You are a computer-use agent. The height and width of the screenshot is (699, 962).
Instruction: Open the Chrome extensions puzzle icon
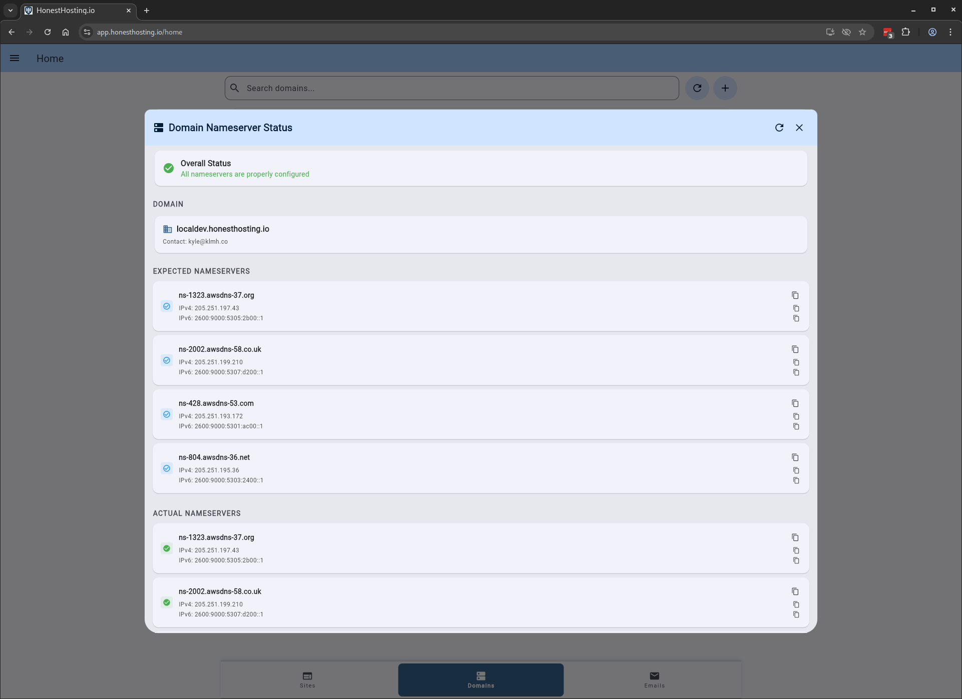(905, 32)
